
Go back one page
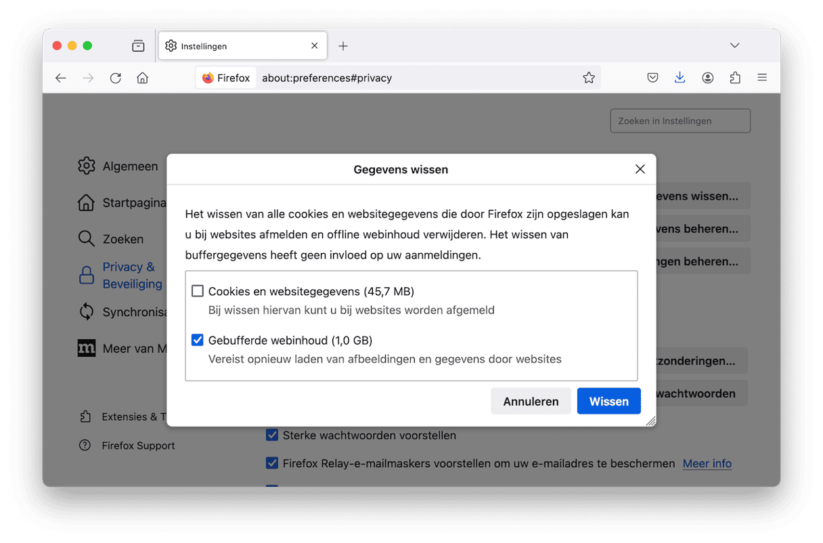pyautogui.click(x=61, y=78)
